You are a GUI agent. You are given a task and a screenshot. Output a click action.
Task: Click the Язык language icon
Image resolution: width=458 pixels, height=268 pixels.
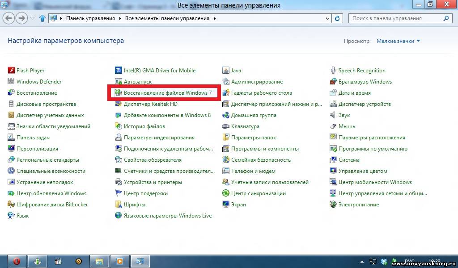pyautogui.click(x=11, y=215)
